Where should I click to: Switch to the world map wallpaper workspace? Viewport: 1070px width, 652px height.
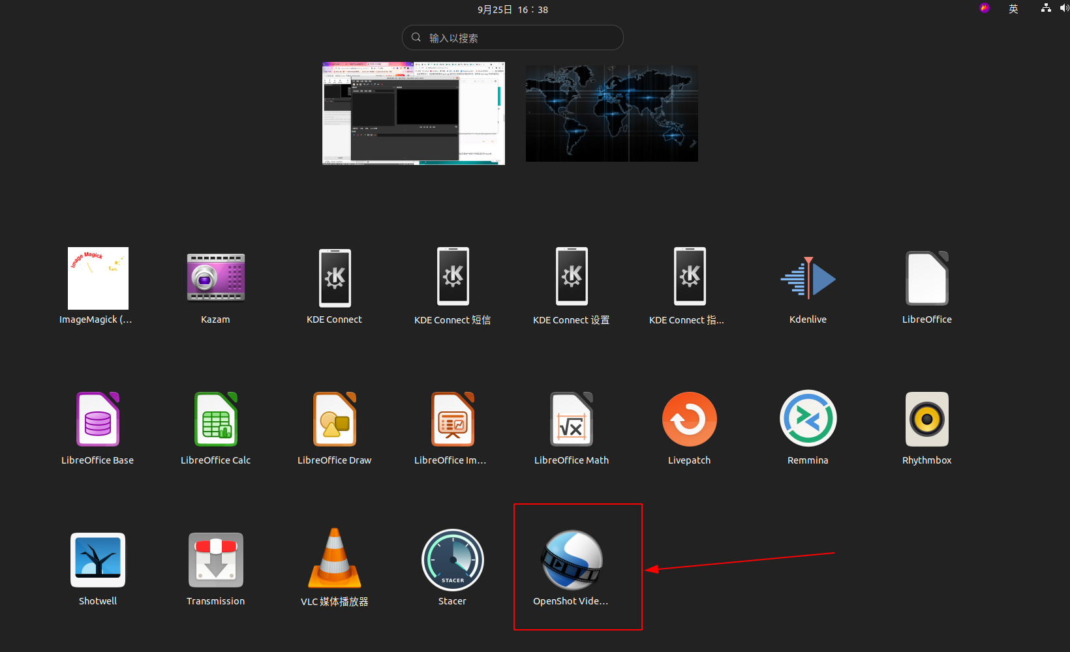611,113
